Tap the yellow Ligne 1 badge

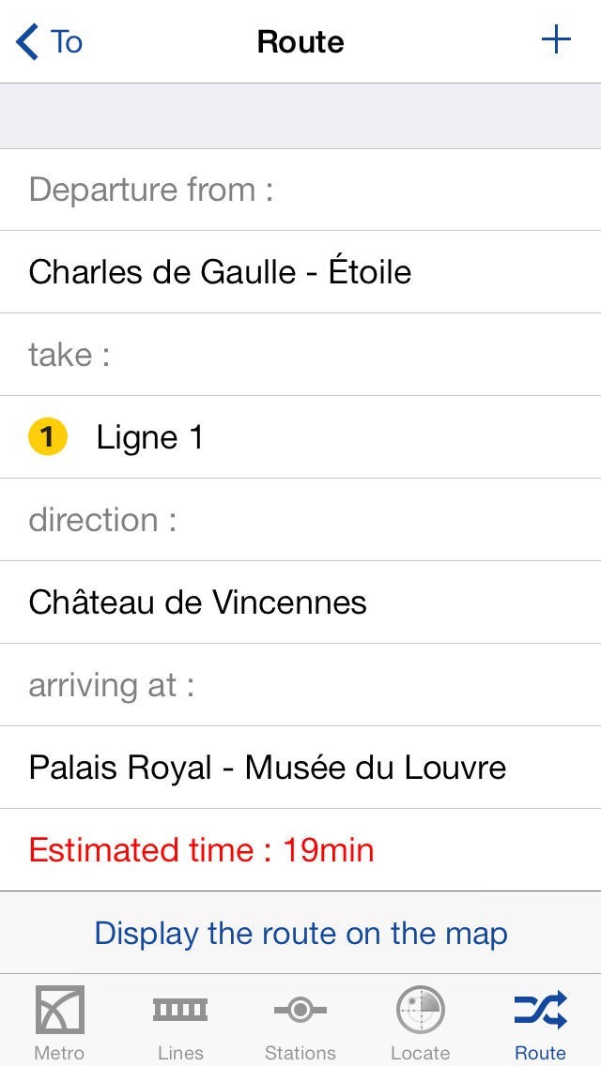pyautogui.click(x=47, y=437)
